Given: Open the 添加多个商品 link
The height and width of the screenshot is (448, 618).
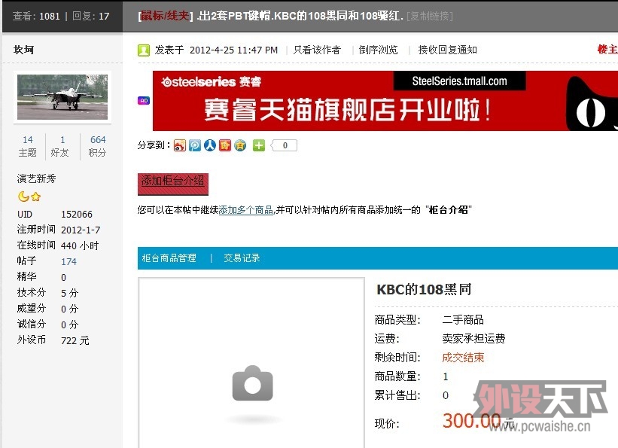Looking at the screenshot, I should pyautogui.click(x=246, y=210).
